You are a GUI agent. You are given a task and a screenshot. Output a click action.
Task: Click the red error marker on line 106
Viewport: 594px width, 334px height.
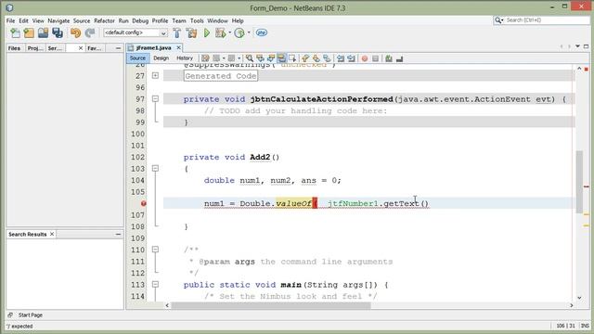click(143, 203)
